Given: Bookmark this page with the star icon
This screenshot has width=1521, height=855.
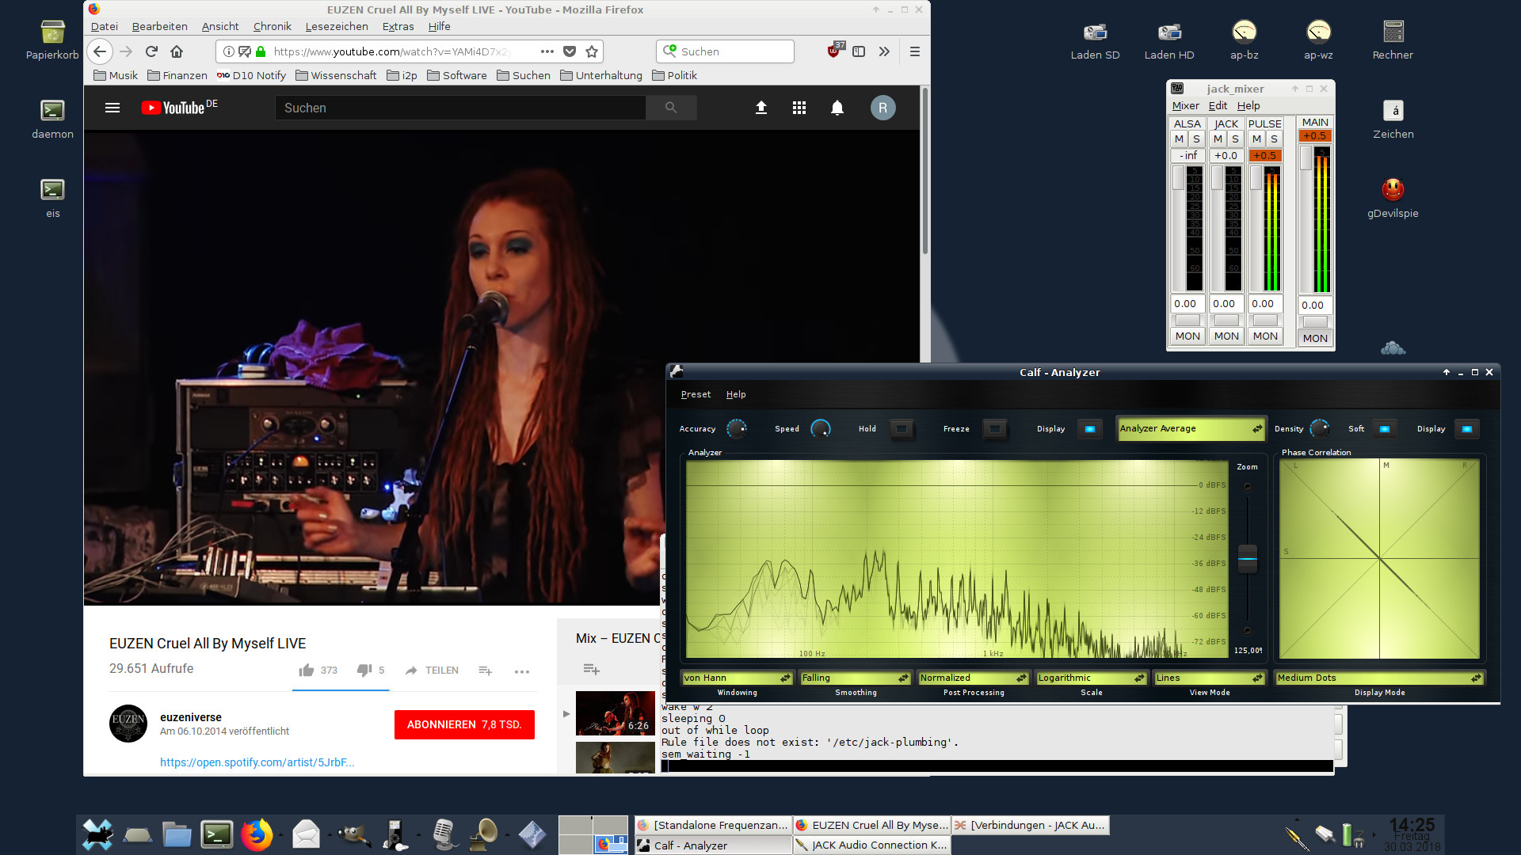Looking at the screenshot, I should tap(592, 51).
